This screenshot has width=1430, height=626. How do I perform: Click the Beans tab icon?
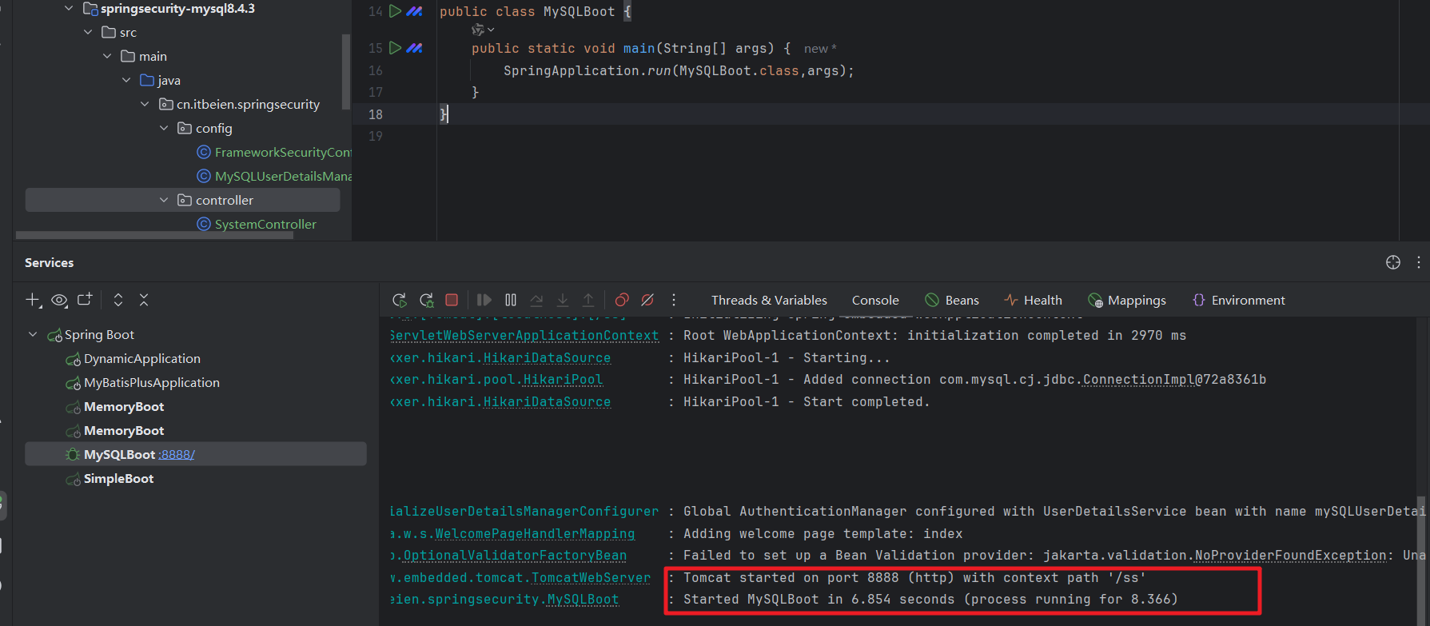[932, 300]
